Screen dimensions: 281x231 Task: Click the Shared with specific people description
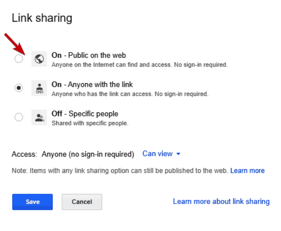90,123
